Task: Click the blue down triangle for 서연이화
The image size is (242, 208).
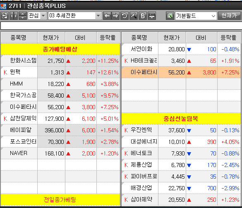Action: (189, 50)
